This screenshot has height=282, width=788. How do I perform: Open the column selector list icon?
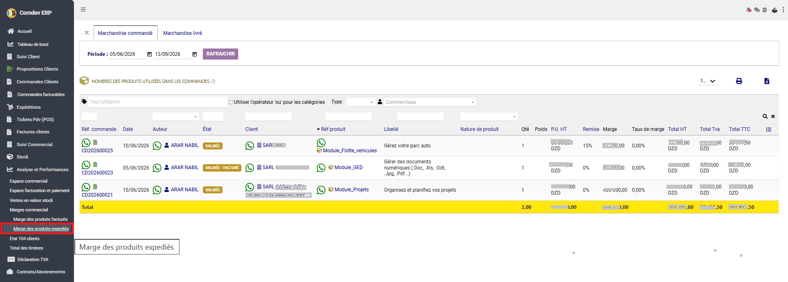[769, 129]
